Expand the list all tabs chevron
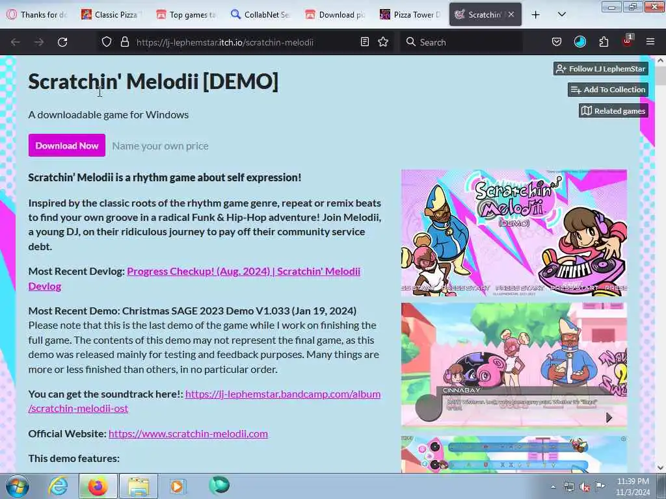Screen dimensions: 666x499 coord(561,15)
